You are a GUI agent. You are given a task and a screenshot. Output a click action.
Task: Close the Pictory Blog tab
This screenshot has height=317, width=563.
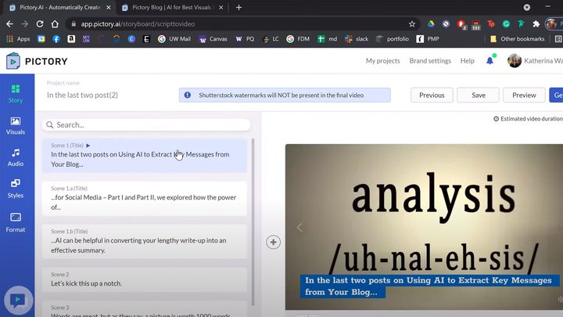click(x=221, y=8)
